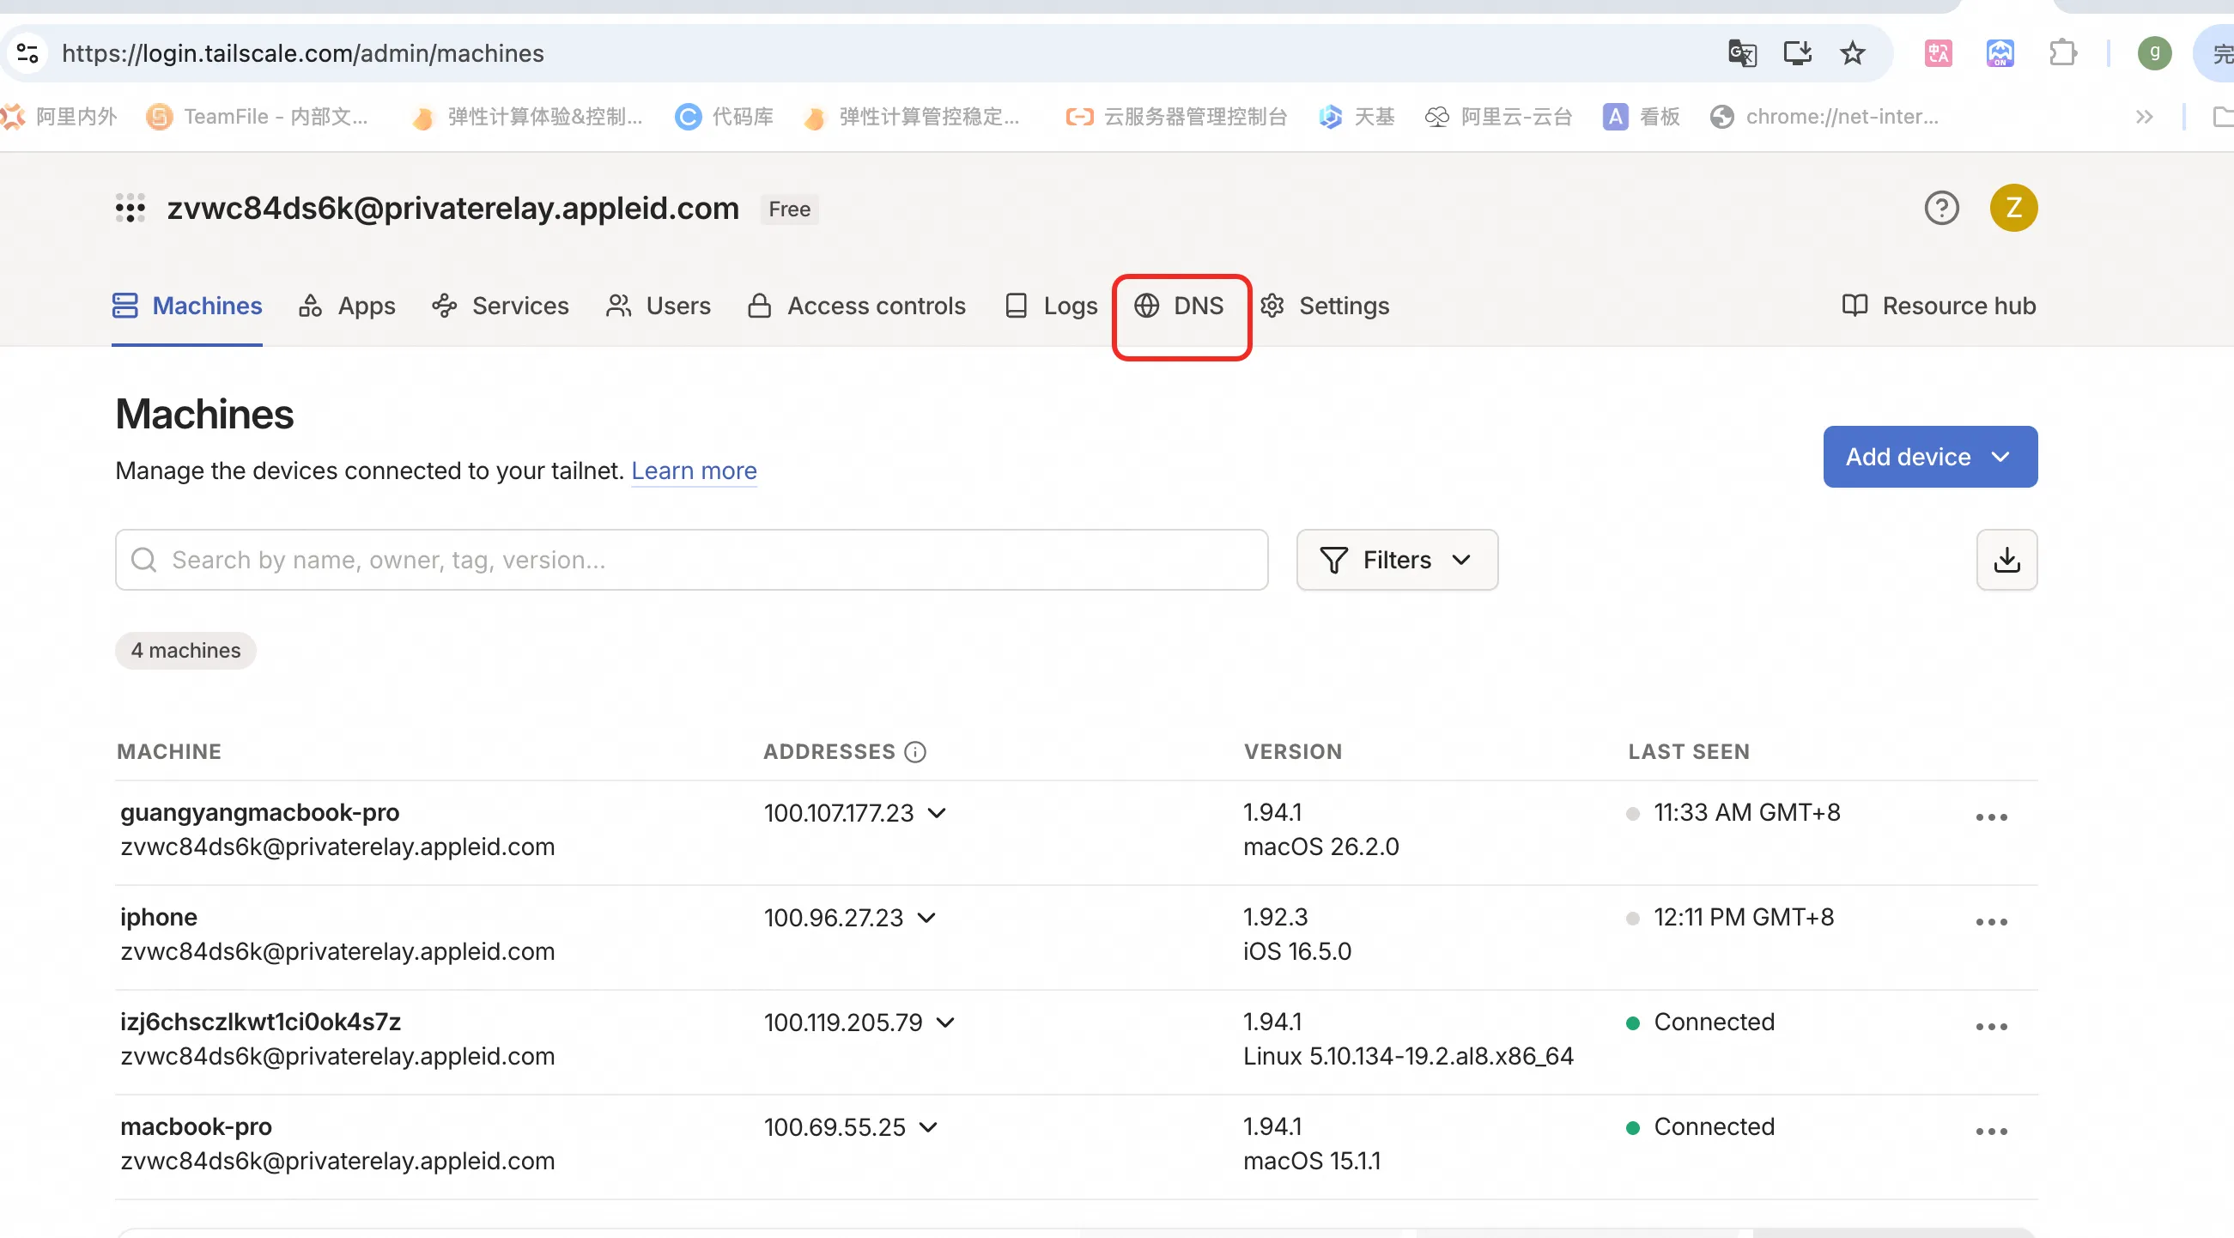Click the download machines list icon
The image size is (2234, 1238).
click(2006, 560)
